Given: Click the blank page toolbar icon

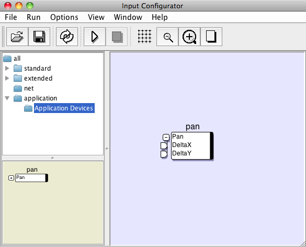Looking at the screenshot, I should (x=211, y=37).
